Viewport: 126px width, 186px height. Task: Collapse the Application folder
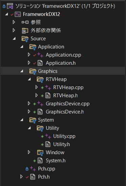click(x=22, y=47)
